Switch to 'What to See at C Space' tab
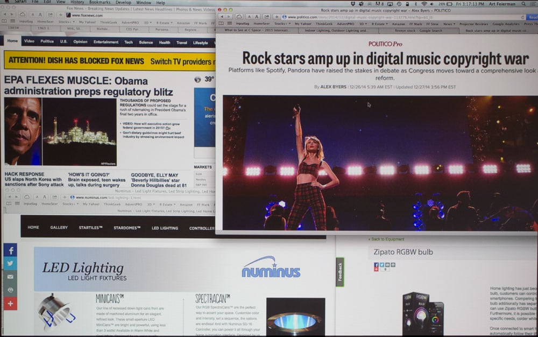Image resolution: width=538 pixels, height=337 pixels. click(257, 31)
